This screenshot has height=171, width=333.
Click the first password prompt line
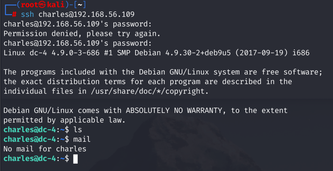click(77, 24)
